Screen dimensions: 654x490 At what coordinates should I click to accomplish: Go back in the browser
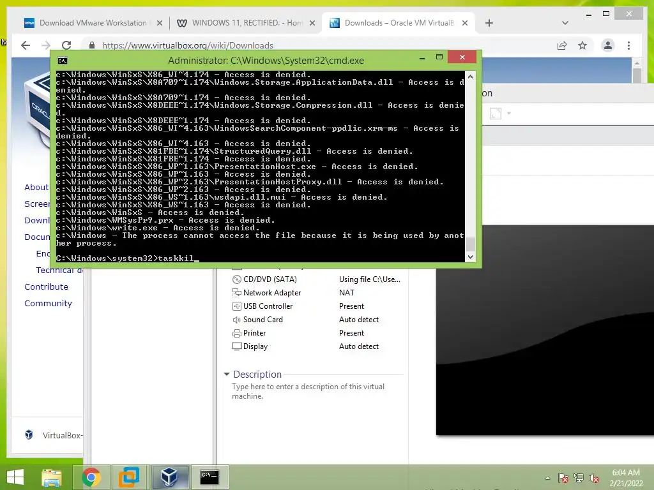[26, 45]
